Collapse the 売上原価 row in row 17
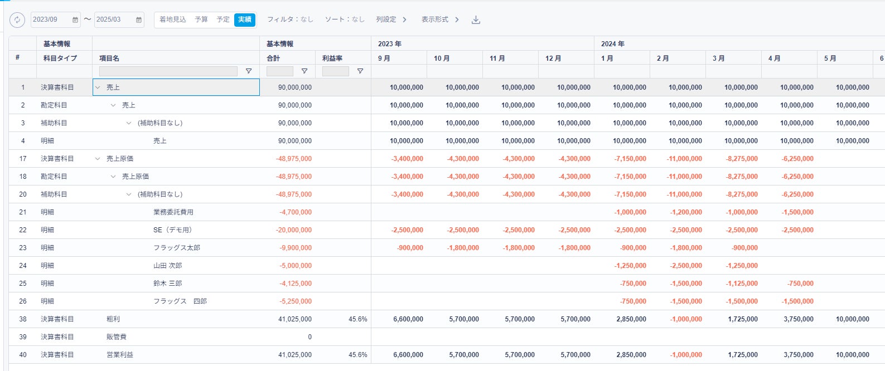This screenshot has width=885, height=371. point(98,159)
